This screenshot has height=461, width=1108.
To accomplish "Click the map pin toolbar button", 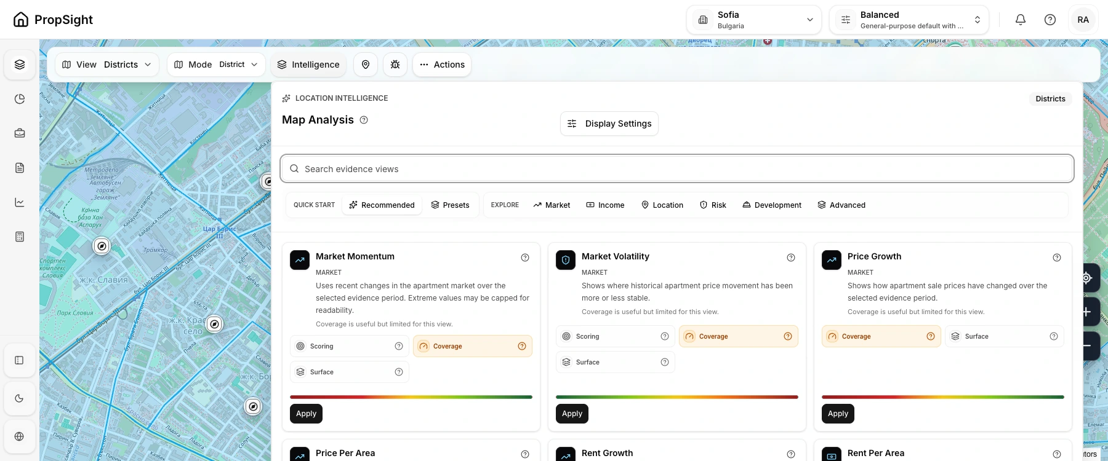I will (x=366, y=65).
